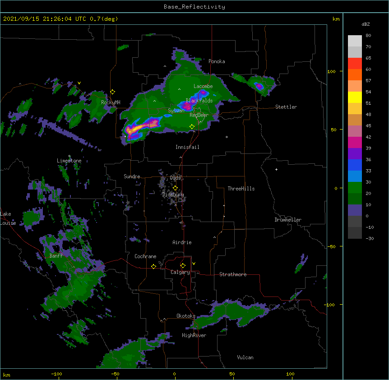
Task: Click the yellow 51-54 dBZ legend swatch
Action: (x=355, y=97)
